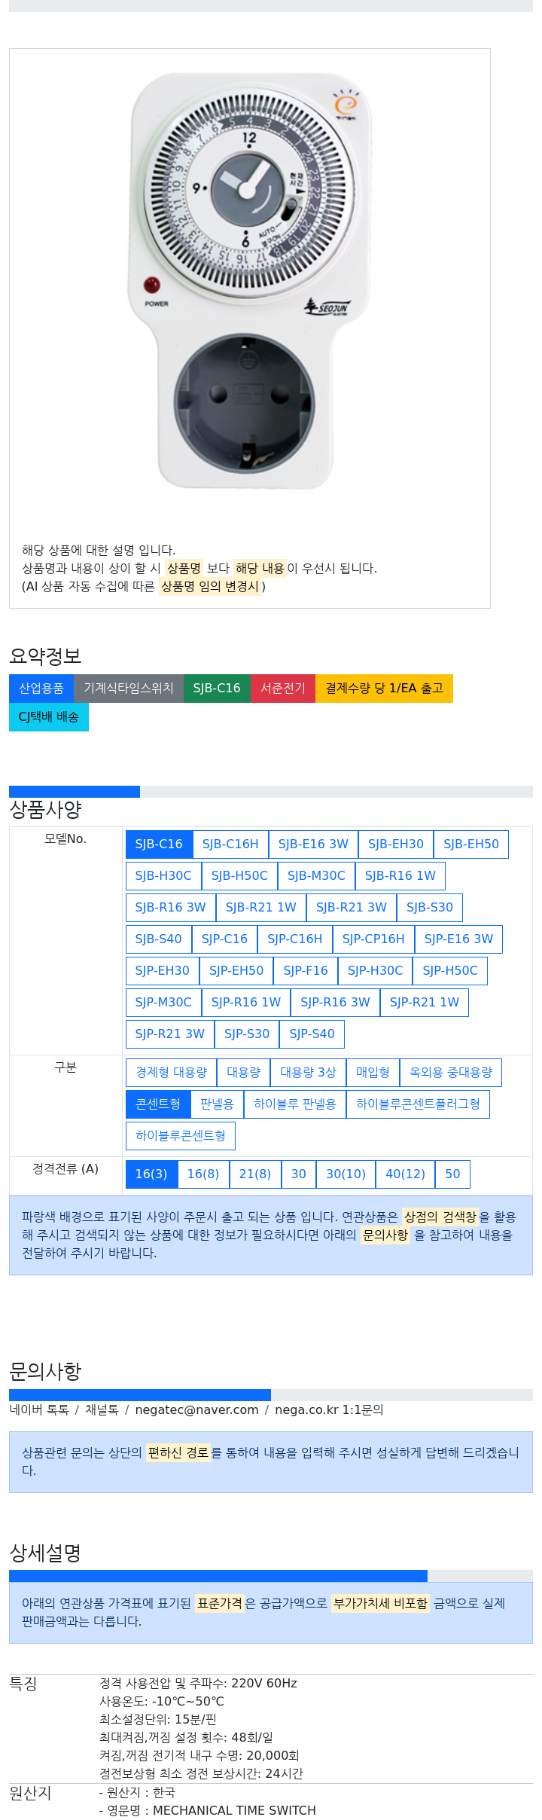Viewport: 542px width, 1820px height.
Task: Open the 네이버 톡톡 inquiry link
Action: point(39,1410)
